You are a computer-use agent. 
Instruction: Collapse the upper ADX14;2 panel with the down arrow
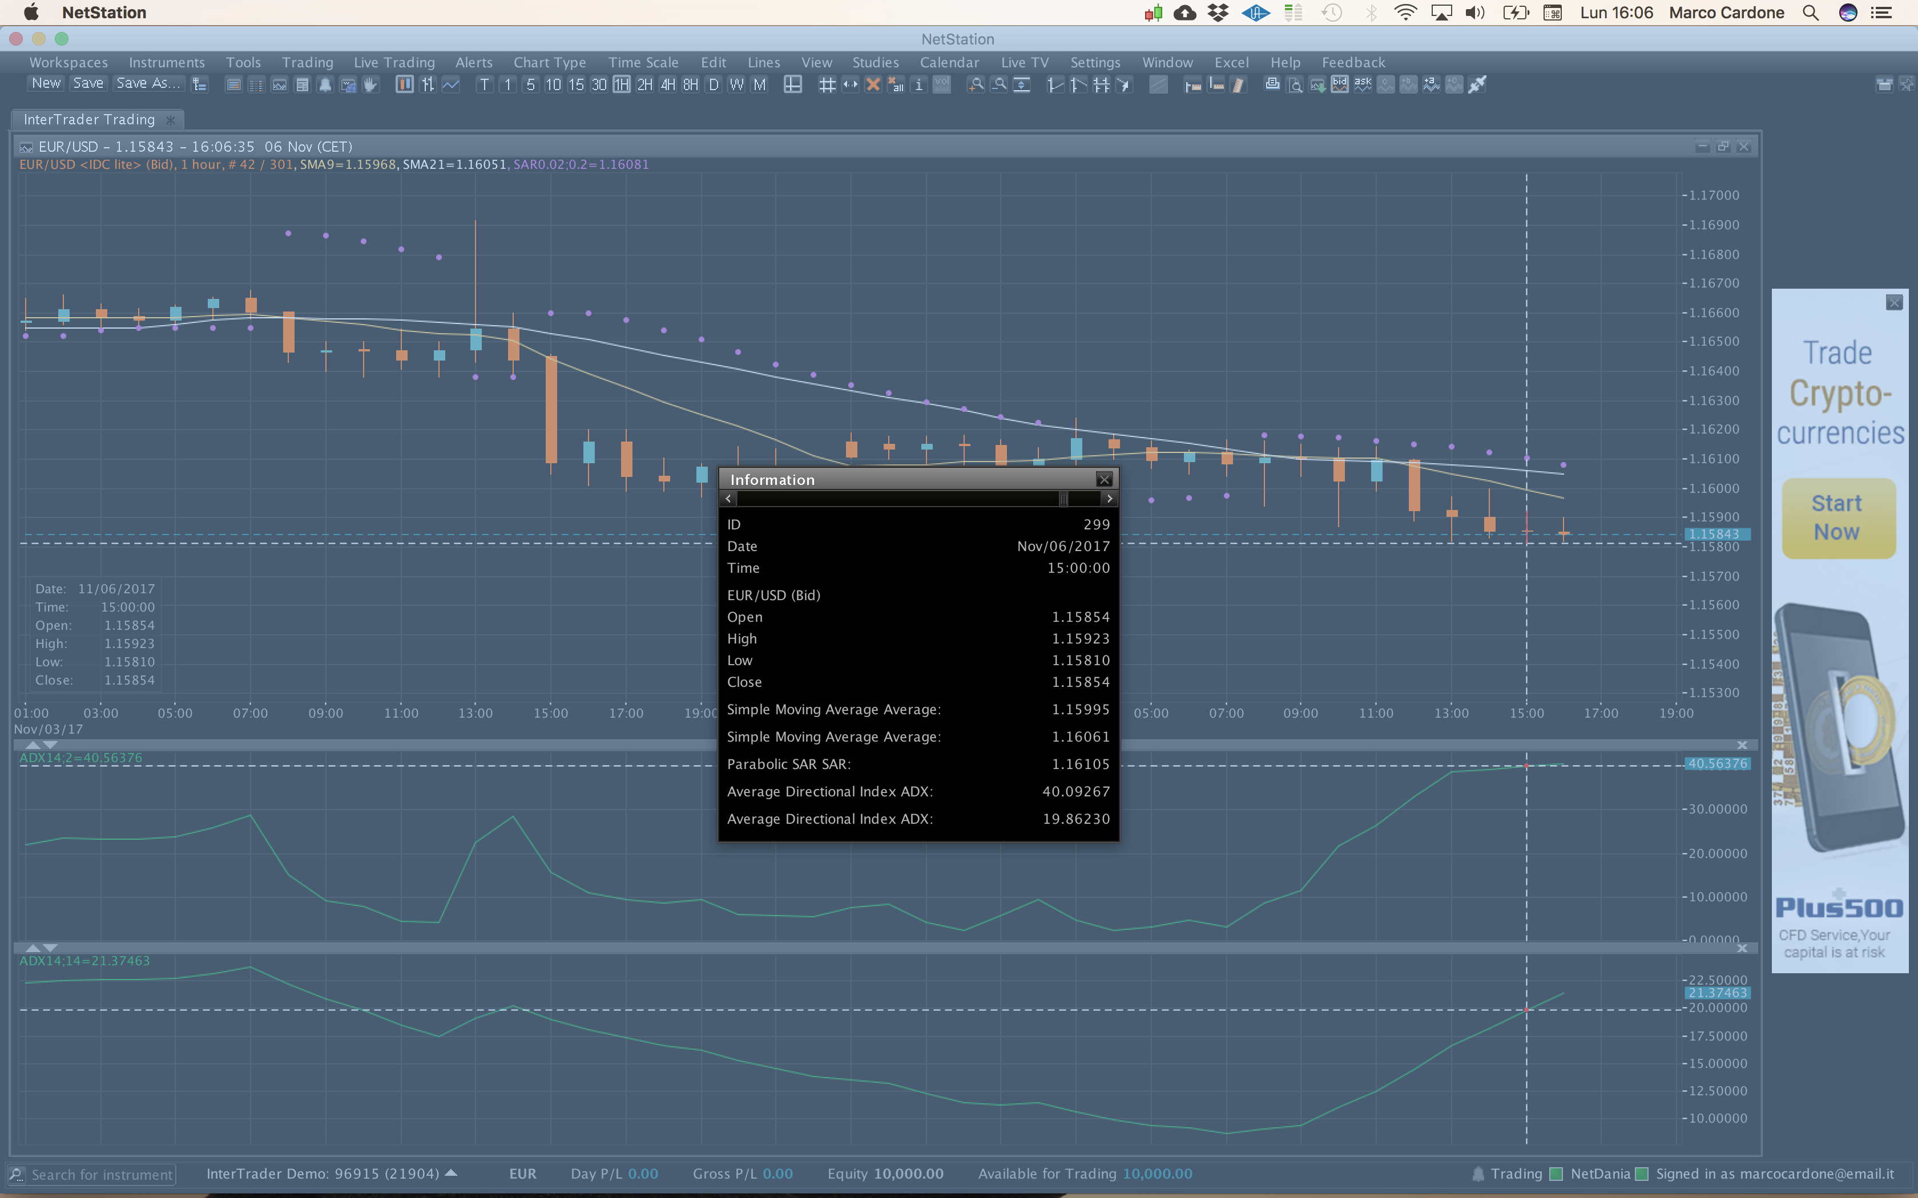(x=51, y=745)
